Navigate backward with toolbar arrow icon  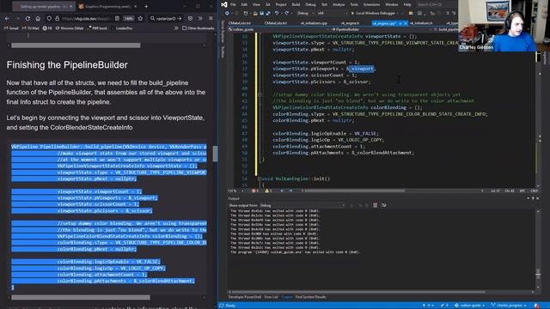point(227,14)
